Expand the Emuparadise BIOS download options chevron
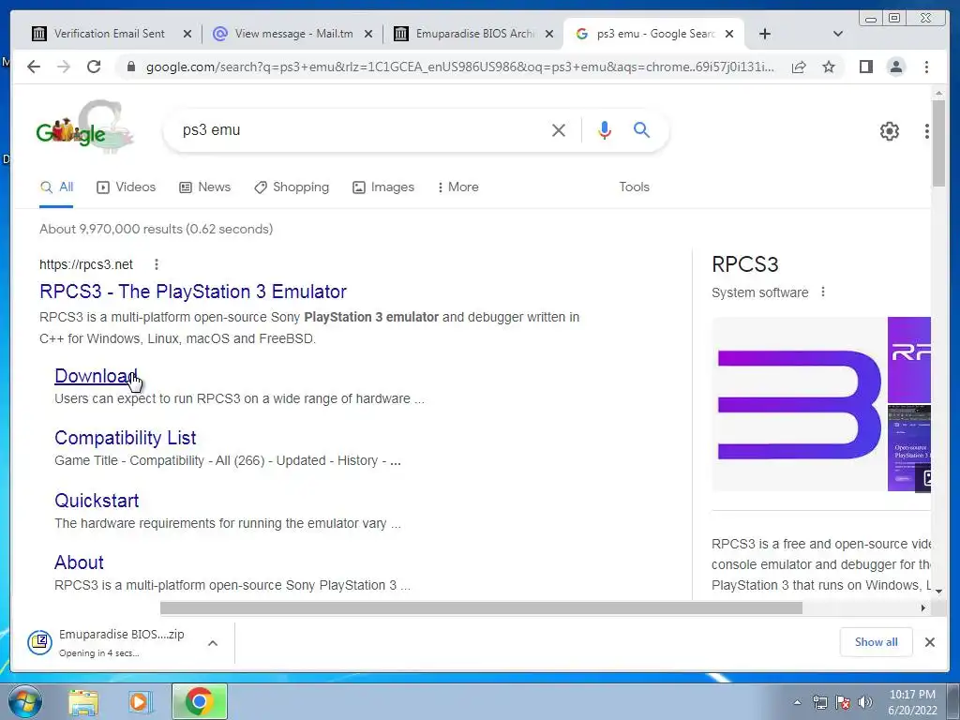 tap(213, 643)
